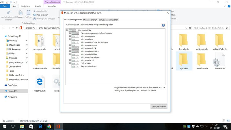Viewport: 231px width, 130px height.
Task: Expand the Microsoft Access tree node
Action: [x=70, y=36]
